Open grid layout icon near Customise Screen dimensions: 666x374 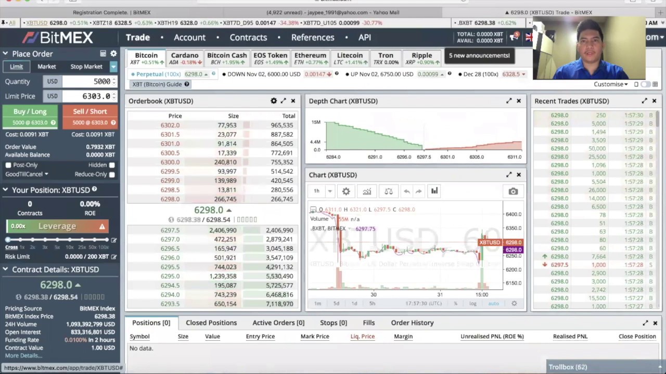tap(655, 84)
